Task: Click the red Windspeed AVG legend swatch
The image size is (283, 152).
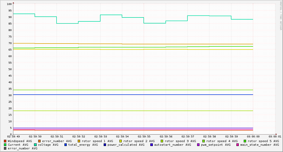Action: [x=5, y=141]
